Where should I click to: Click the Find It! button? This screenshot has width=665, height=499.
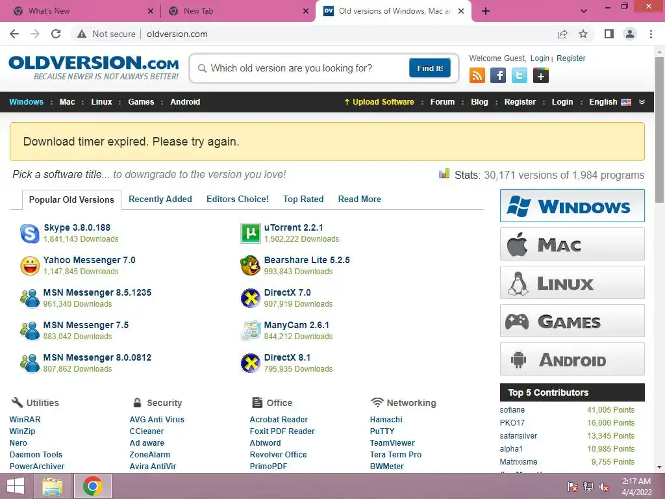[430, 68]
